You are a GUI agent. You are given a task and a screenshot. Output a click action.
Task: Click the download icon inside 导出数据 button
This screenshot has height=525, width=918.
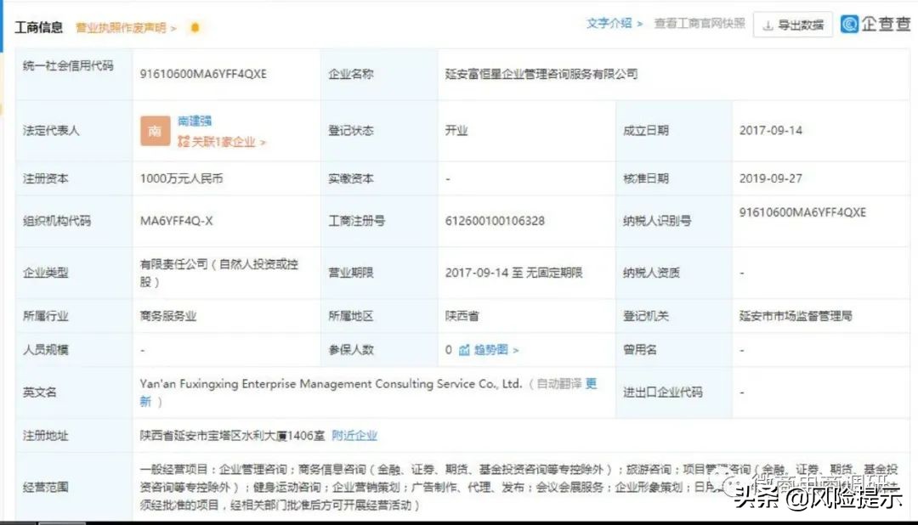(x=768, y=25)
